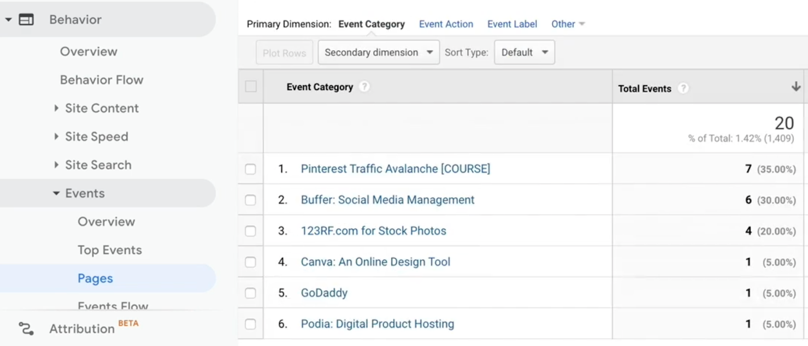
Task: Open 123RF.com for Stock Photos category
Action: [374, 231]
